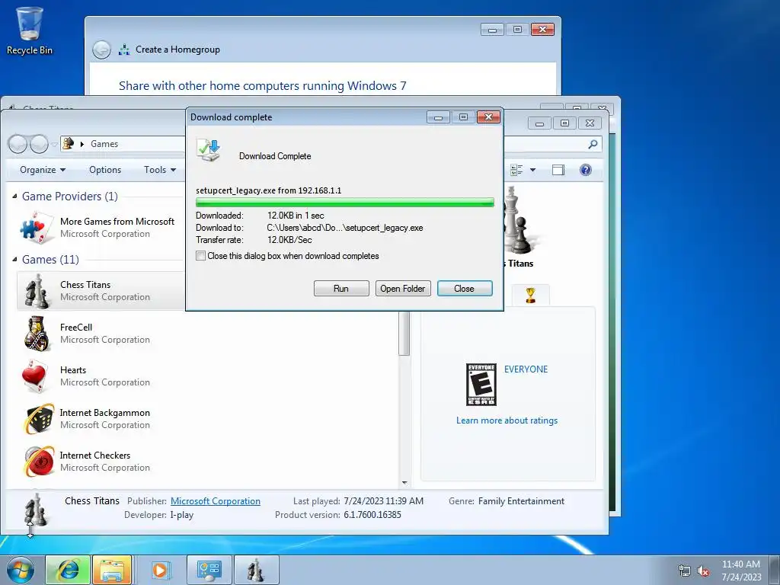Click the back arrow in Create a Homegroup window
The width and height of the screenshot is (780, 585).
tap(101, 50)
